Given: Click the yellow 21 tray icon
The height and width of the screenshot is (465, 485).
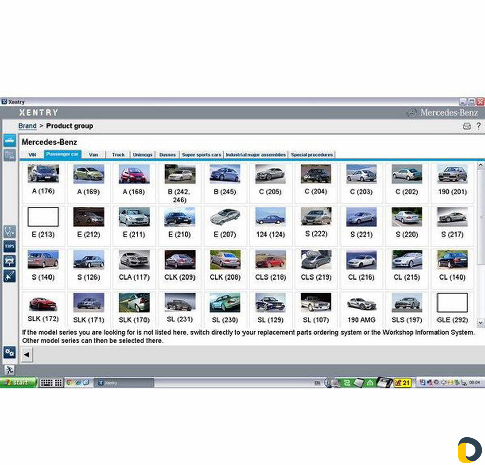Looking at the screenshot, I should 403,383.
